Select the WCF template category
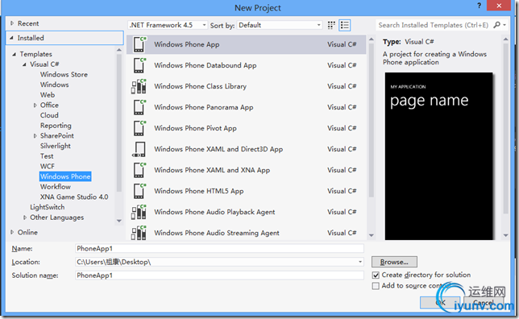 48,166
